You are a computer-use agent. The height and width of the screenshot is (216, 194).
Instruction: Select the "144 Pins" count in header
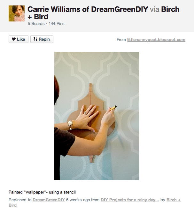[x=57, y=24]
